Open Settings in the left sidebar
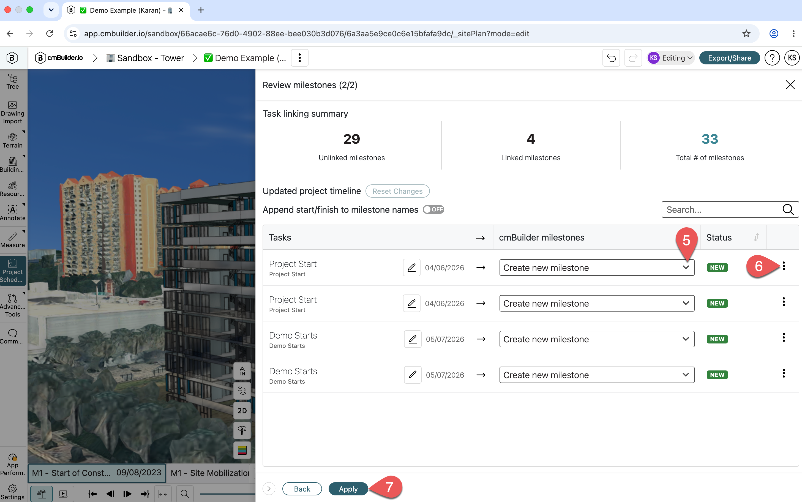The width and height of the screenshot is (802, 502). [x=13, y=492]
